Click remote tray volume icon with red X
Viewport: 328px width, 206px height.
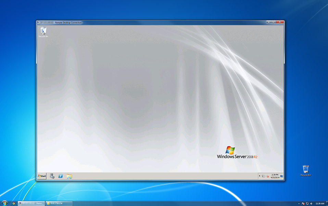[x=267, y=176]
